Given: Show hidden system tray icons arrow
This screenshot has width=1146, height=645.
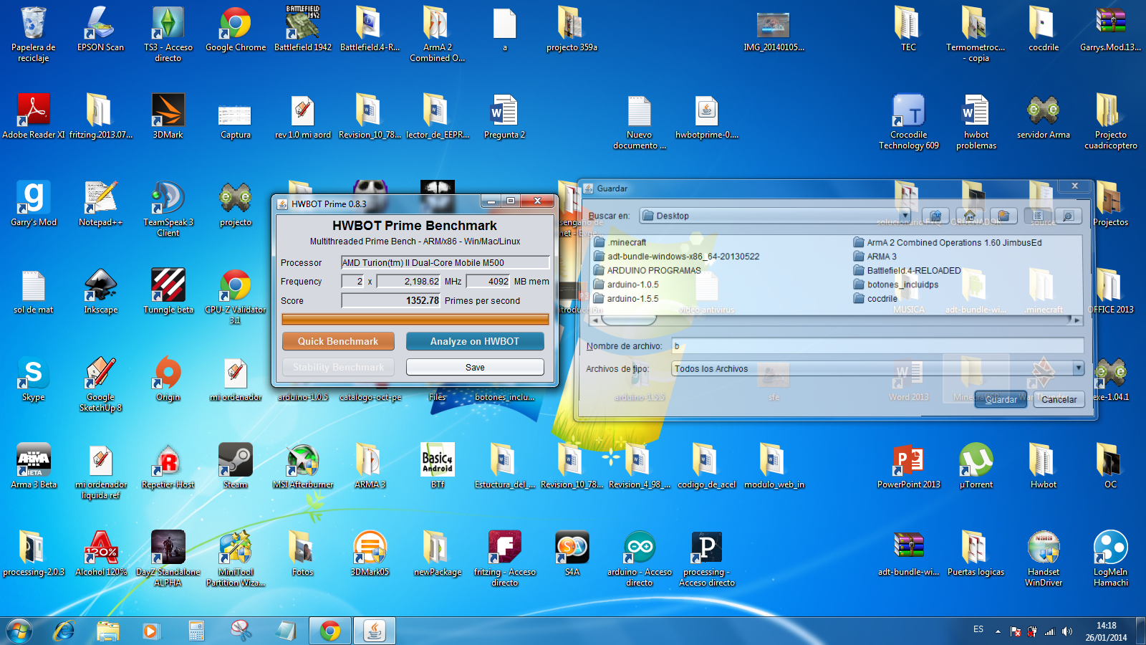Looking at the screenshot, I should [998, 631].
